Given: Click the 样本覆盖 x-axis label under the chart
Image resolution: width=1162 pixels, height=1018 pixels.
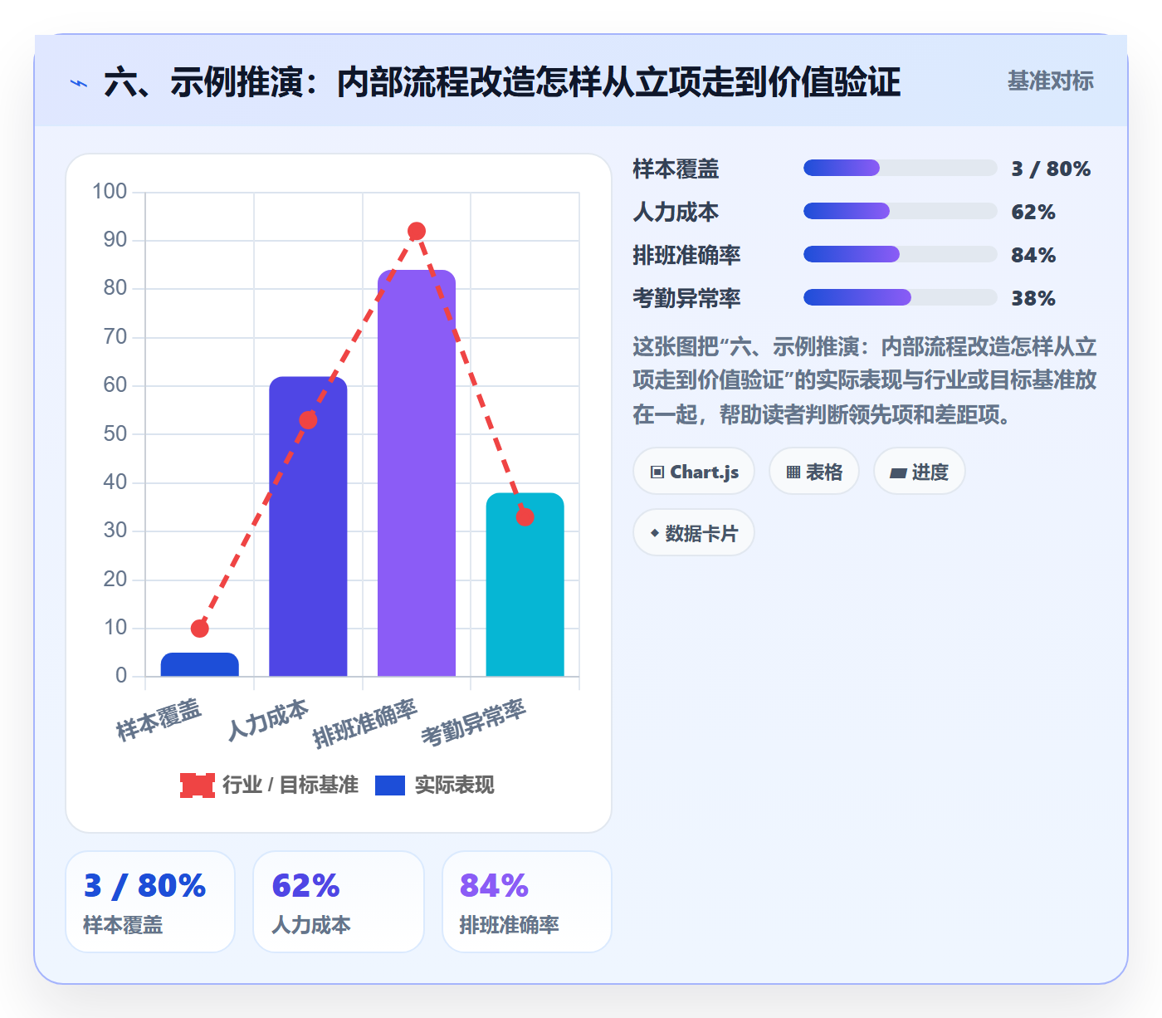Looking at the screenshot, I should pos(159,720).
